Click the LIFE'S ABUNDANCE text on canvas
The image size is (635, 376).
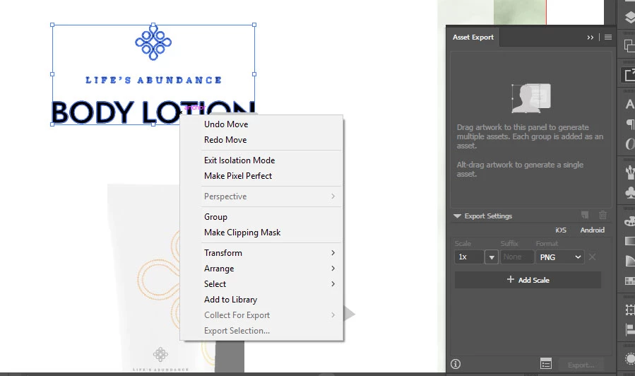[153, 81]
